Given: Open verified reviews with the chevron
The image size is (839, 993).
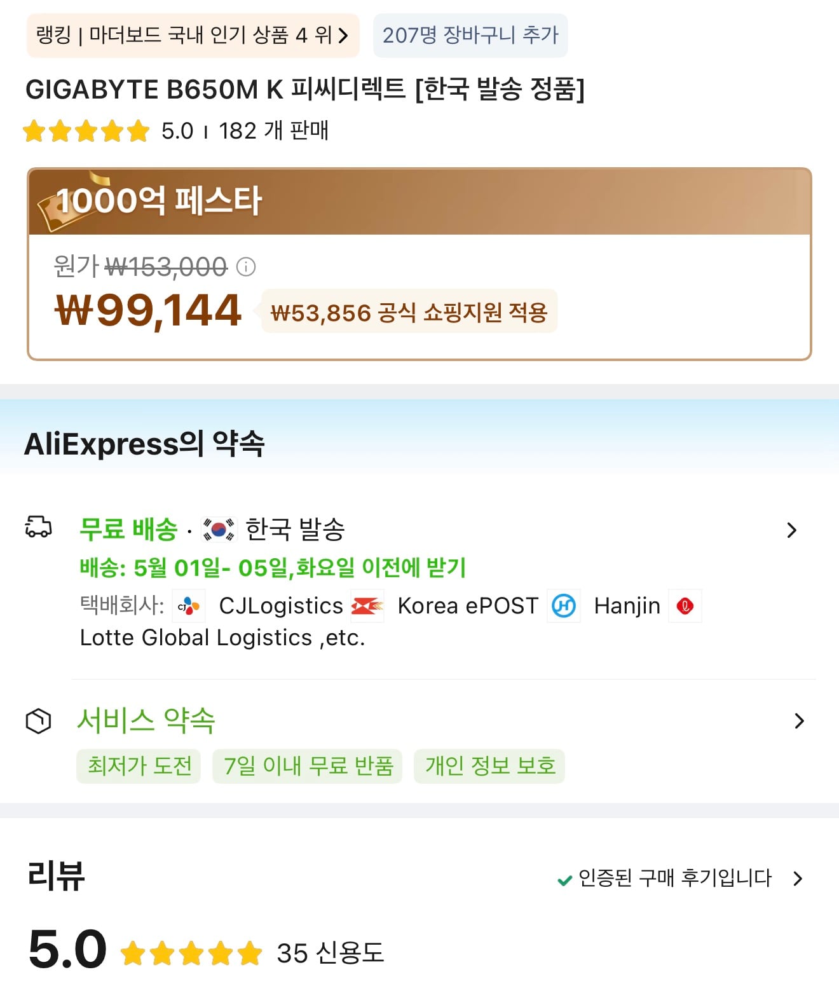Looking at the screenshot, I should click(x=798, y=879).
